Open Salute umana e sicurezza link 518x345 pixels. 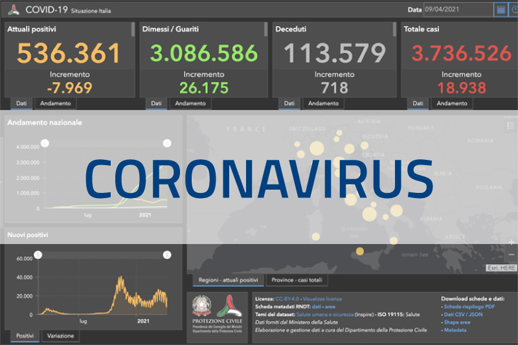pyautogui.click(x=325, y=315)
